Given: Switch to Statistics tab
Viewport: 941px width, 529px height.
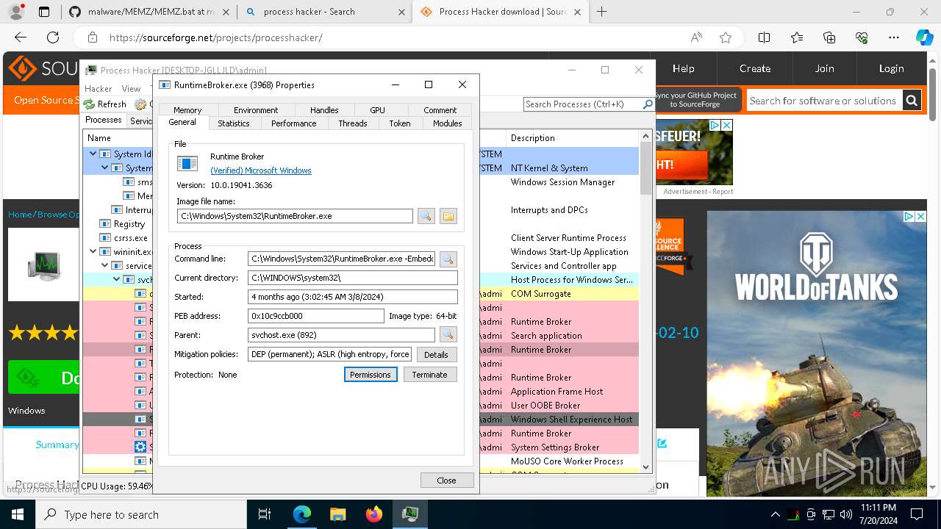Looking at the screenshot, I should point(234,123).
